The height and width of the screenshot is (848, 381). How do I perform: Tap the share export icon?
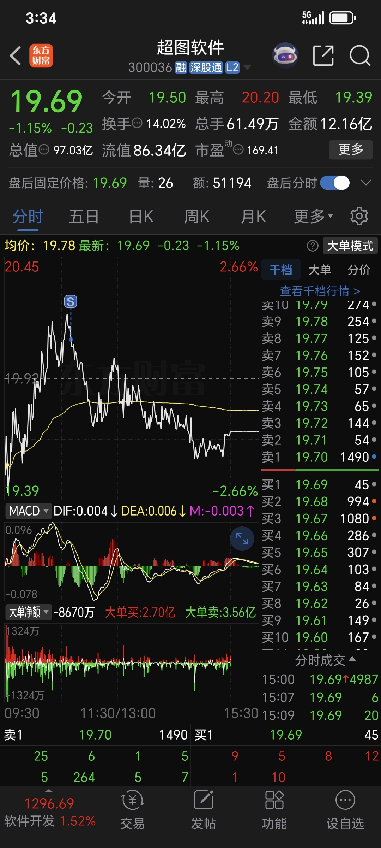[323, 56]
